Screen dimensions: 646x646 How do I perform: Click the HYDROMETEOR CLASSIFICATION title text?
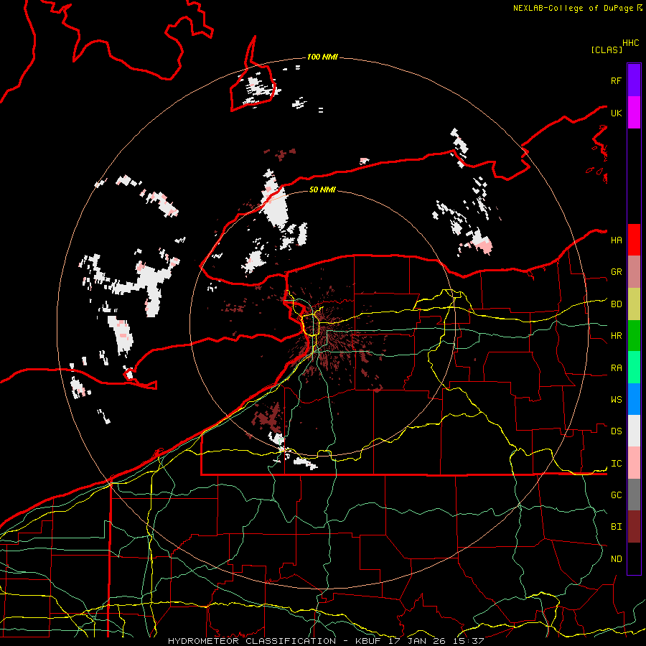click(x=252, y=641)
